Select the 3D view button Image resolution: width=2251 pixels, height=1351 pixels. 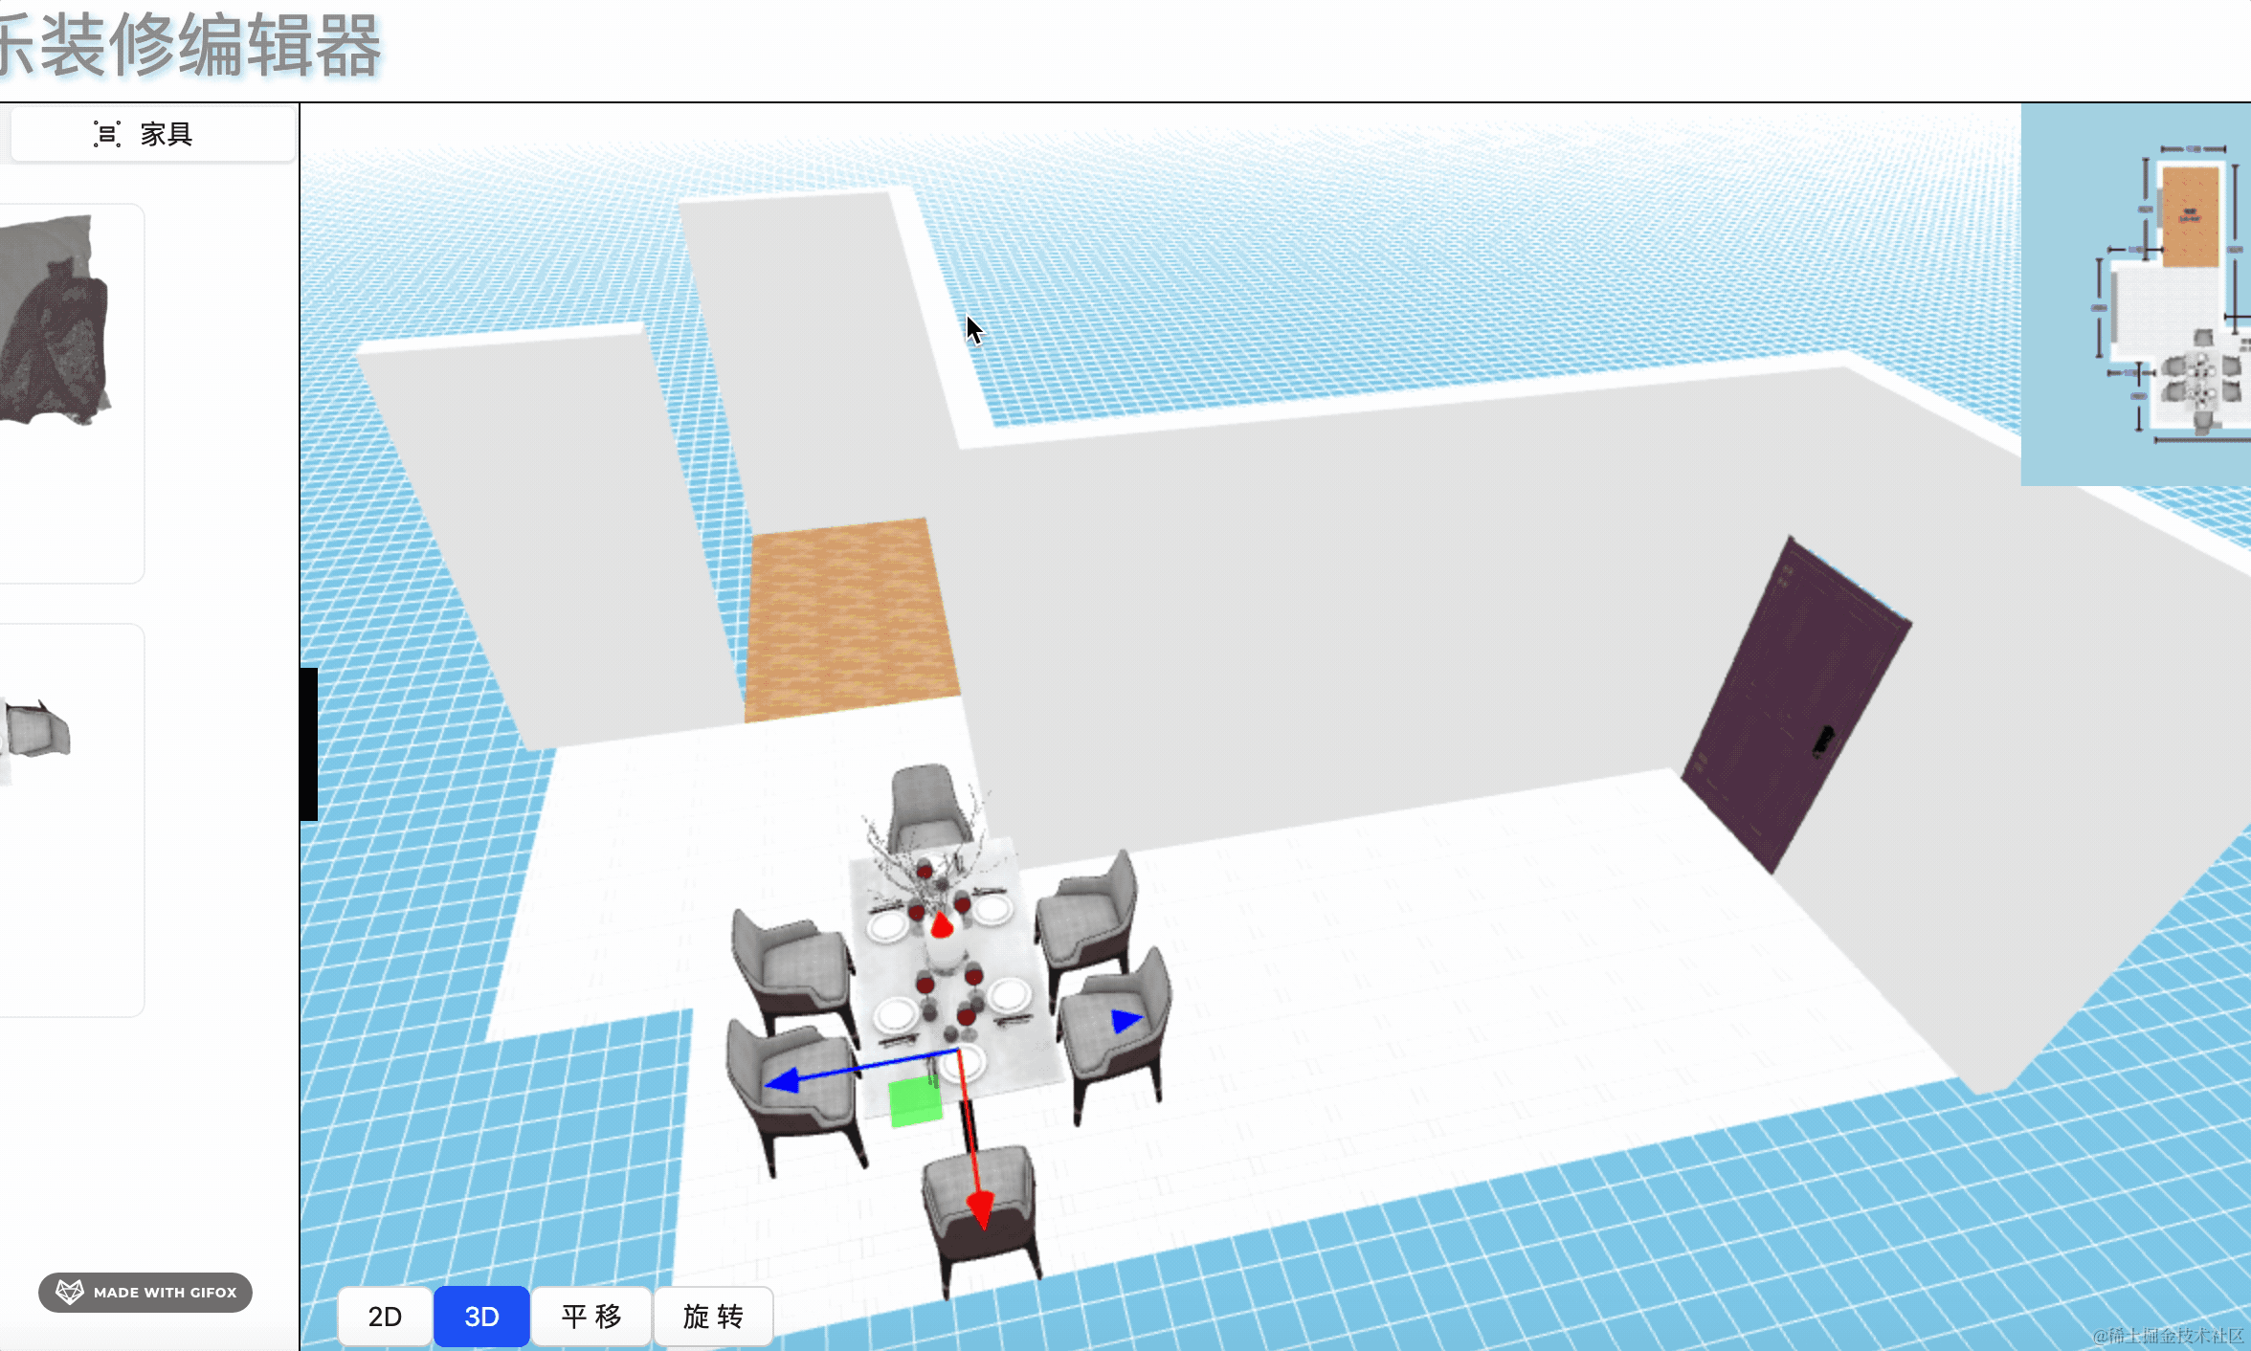pos(481,1317)
